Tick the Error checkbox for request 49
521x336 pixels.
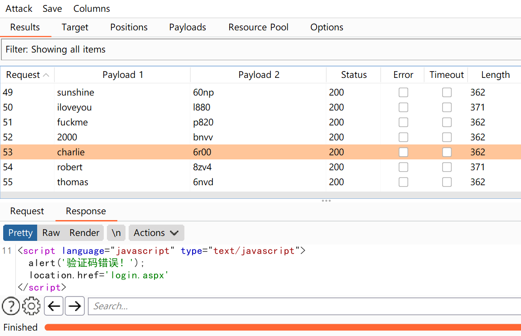(x=403, y=92)
